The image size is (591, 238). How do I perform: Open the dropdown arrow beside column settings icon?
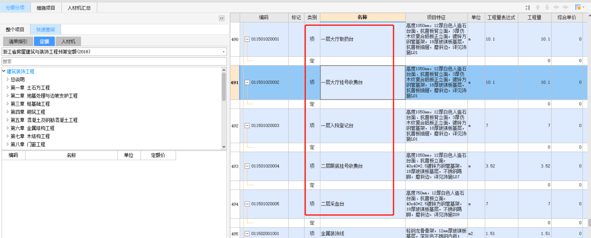coord(583,7)
